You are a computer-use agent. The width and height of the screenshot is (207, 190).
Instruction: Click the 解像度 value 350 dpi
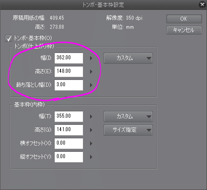pyautogui.click(x=134, y=18)
